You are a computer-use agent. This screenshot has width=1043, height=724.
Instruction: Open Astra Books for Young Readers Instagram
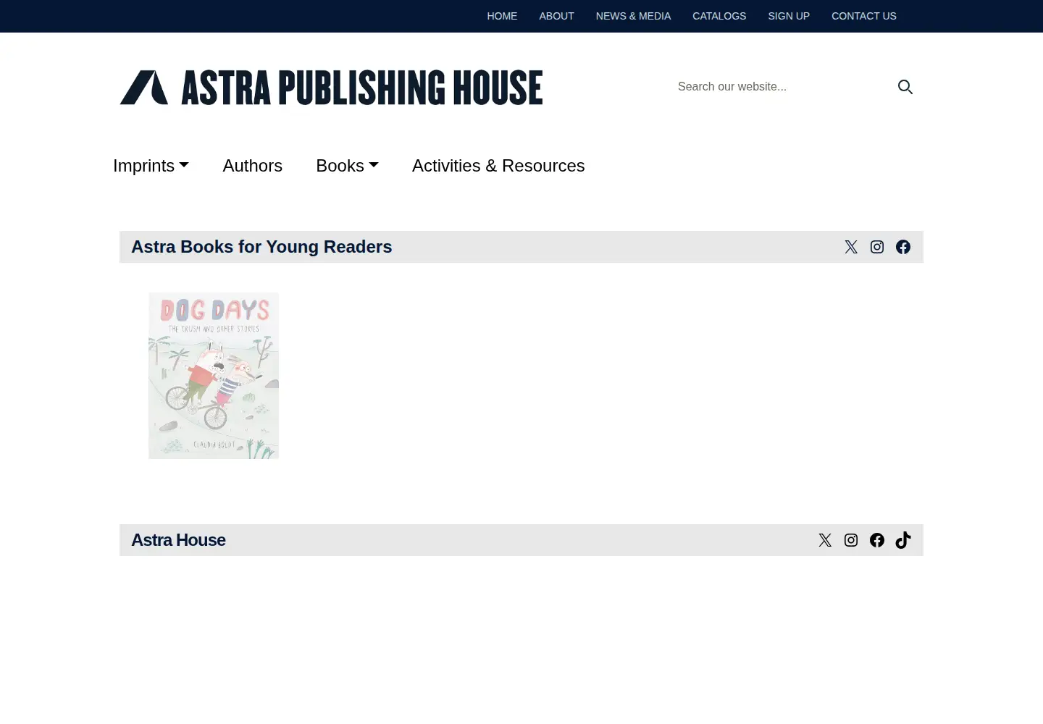coord(877,247)
